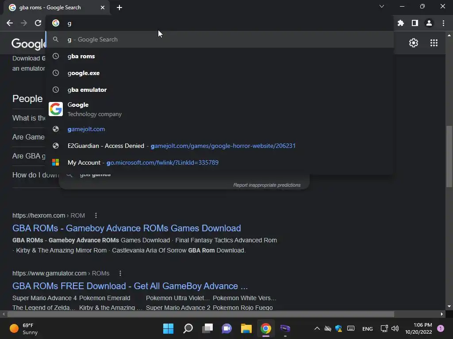Click the Google logo on the page

point(28,44)
